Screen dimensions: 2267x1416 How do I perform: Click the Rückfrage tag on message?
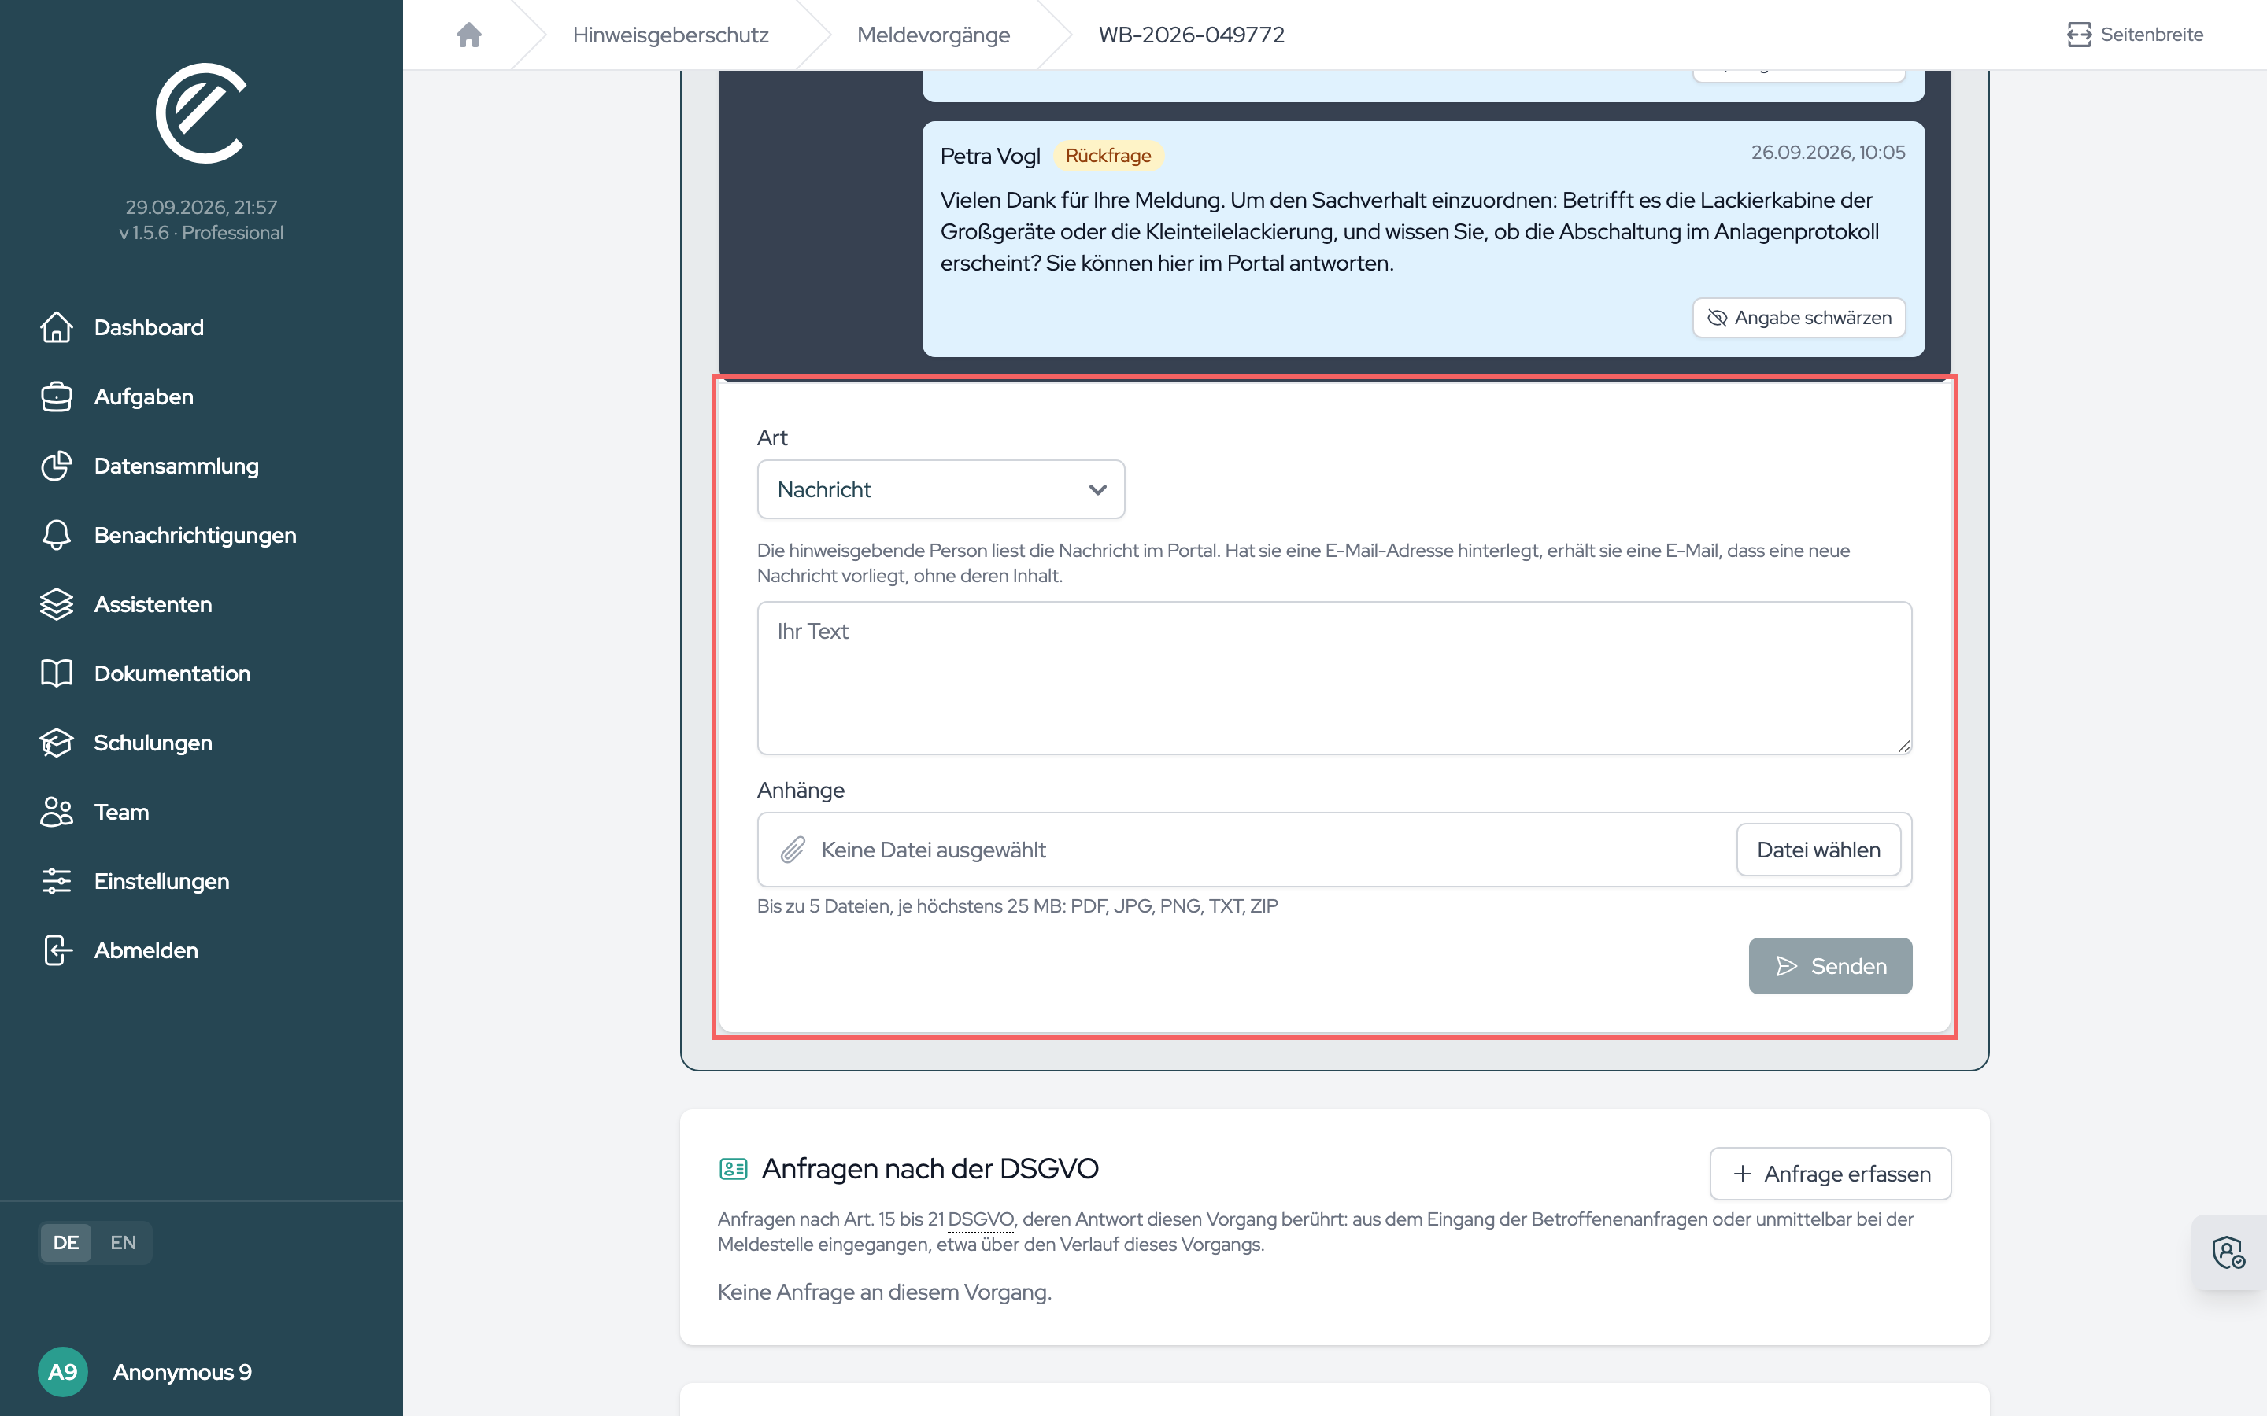tap(1108, 156)
